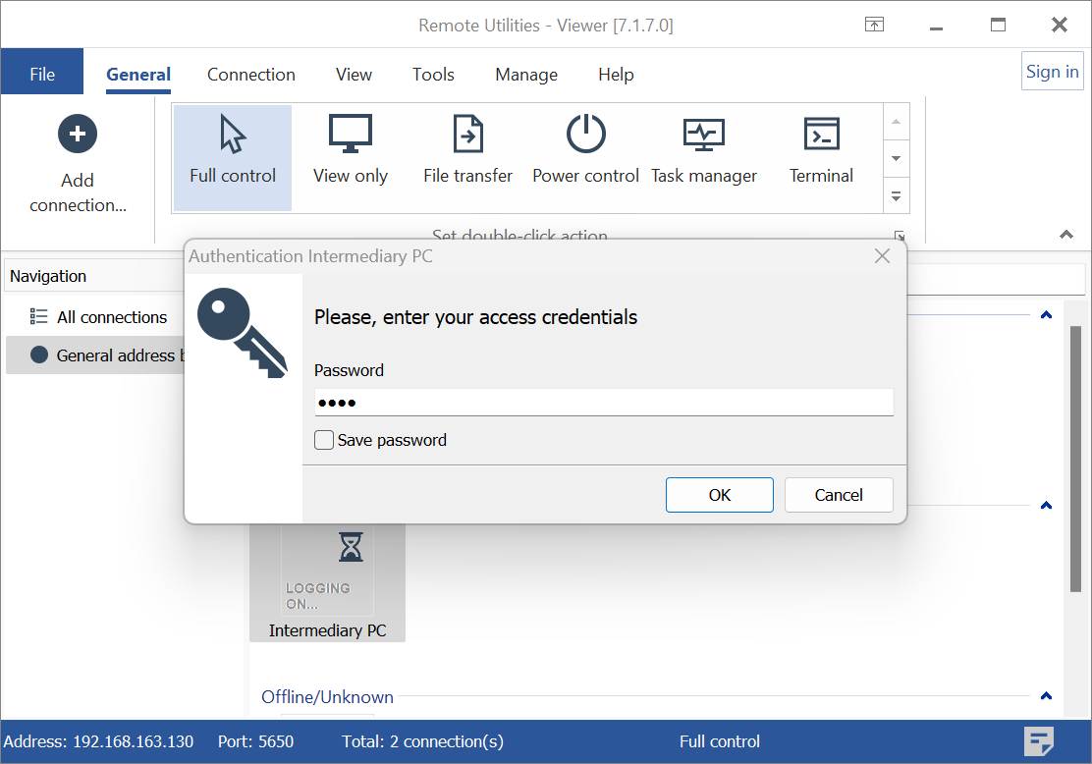
Task: Open the log icon in status bar
Action: 1039,741
